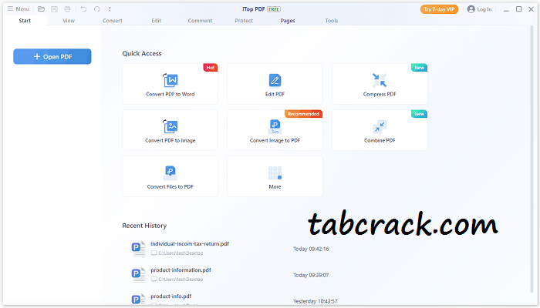Click file icon beside product-info.pdf
Screen dimensions: 540x308
coord(138,299)
